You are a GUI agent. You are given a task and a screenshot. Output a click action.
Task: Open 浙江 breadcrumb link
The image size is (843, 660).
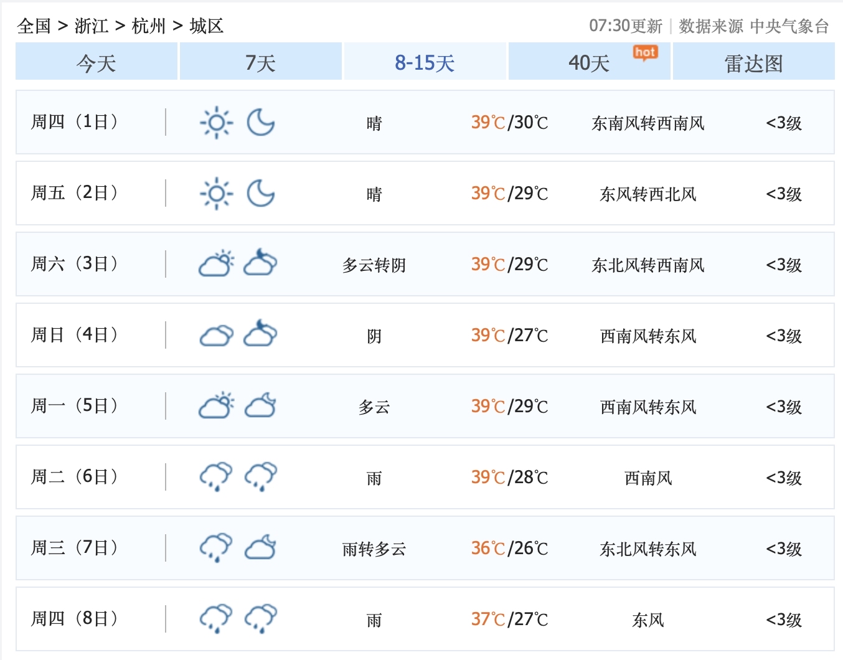coord(92,26)
